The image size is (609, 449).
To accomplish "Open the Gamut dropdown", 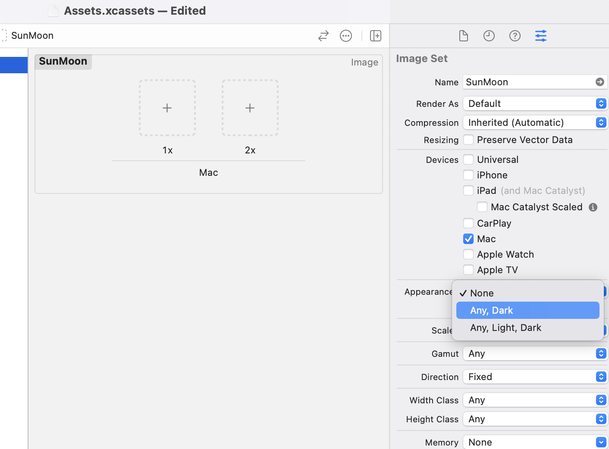I will point(535,353).
